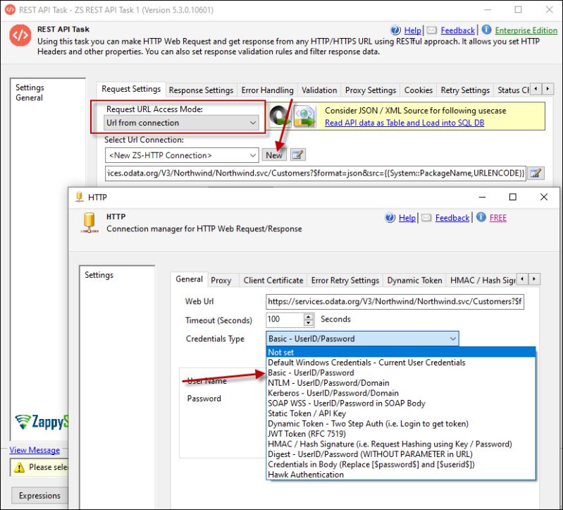Choose Digest - UserID/Password option
Viewport: 563px width, 510px height.
click(x=401, y=454)
